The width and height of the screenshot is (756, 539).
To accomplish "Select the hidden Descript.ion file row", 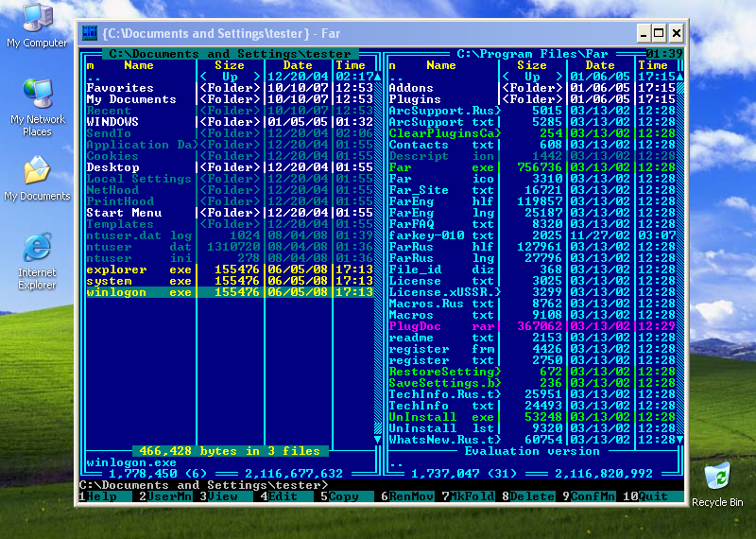I will [532, 156].
